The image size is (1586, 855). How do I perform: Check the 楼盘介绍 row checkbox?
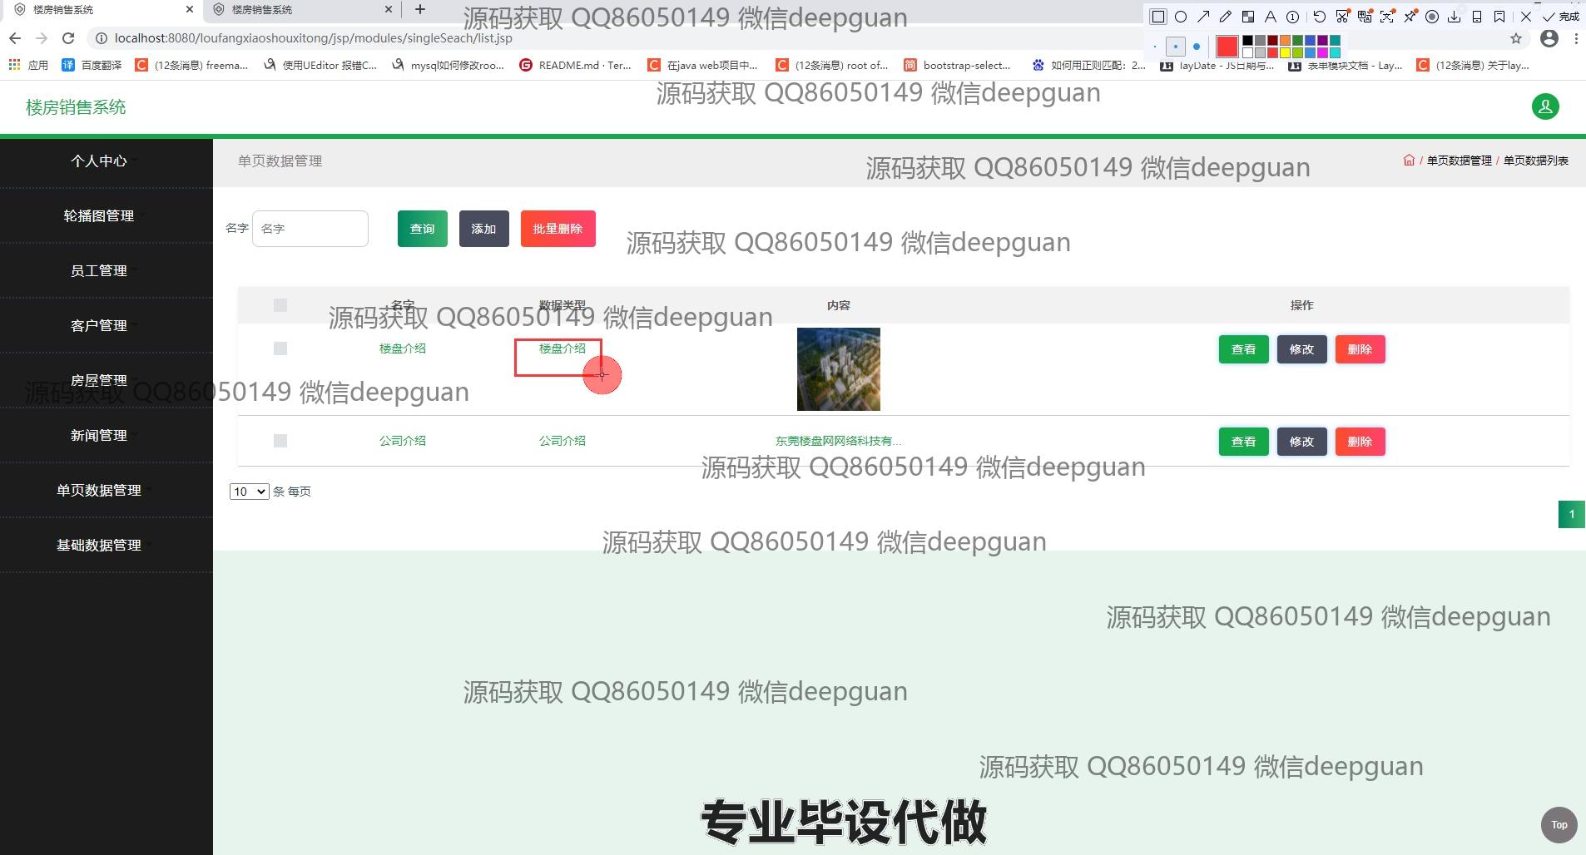(x=280, y=348)
